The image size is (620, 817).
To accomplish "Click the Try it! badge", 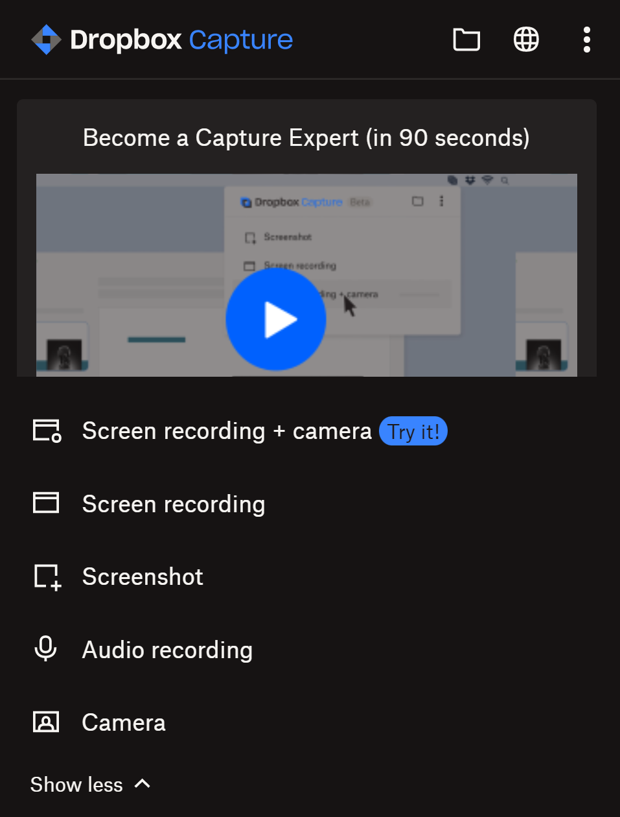I will pyautogui.click(x=413, y=431).
